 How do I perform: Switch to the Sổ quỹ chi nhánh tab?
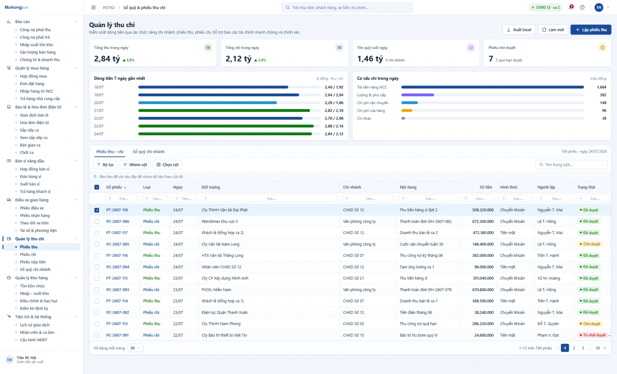(x=148, y=152)
